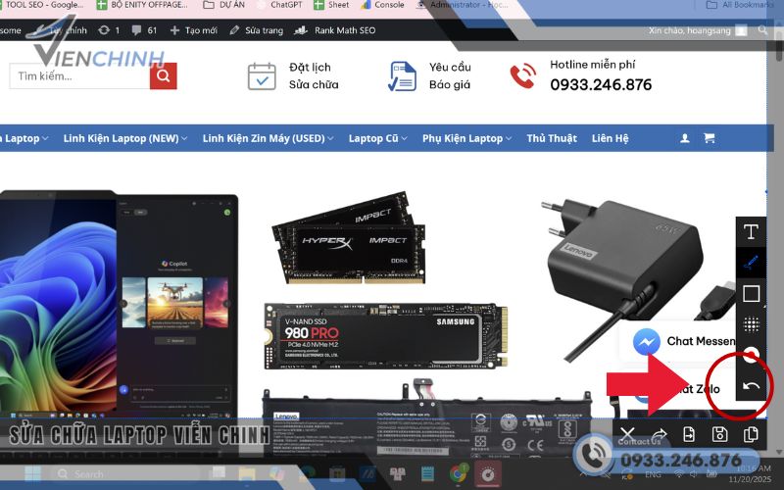Click the page scrollbar down arrow
Viewport: 784px width, 490px height.
[x=778, y=453]
